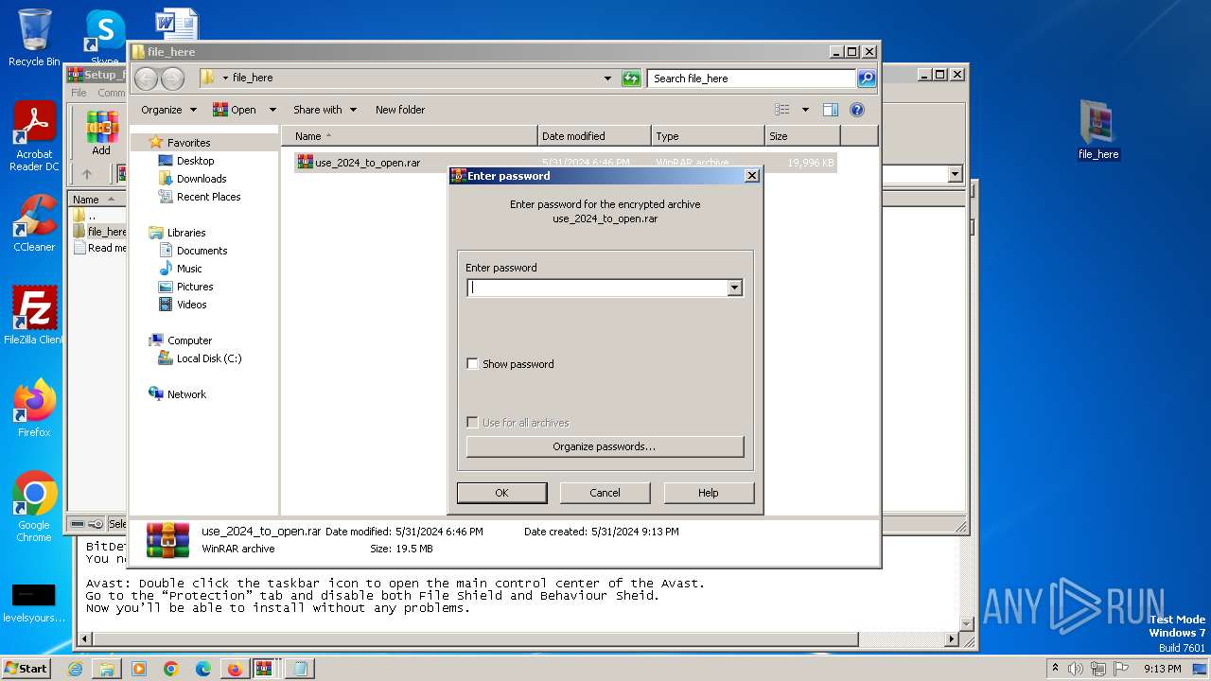Click Help in password dialog
Screen dimensions: 1211x681
[x=709, y=493]
